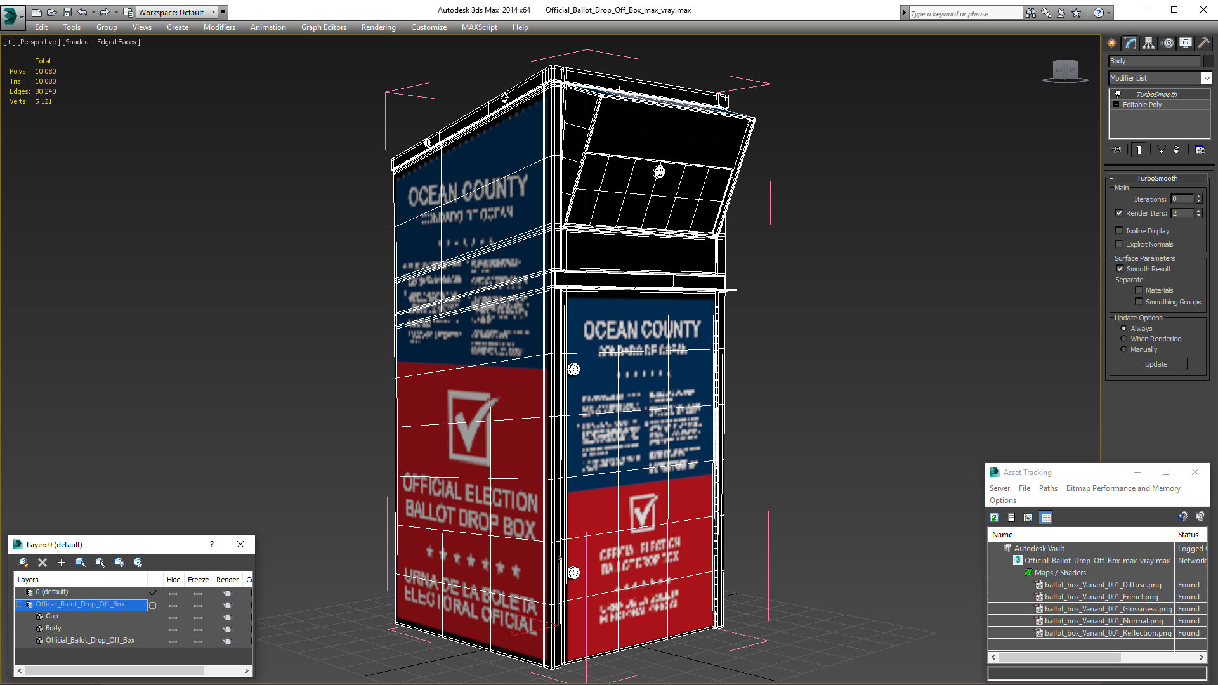Click Refresh icon in Asset Tracking
The height and width of the screenshot is (685, 1218).
[x=995, y=518]
